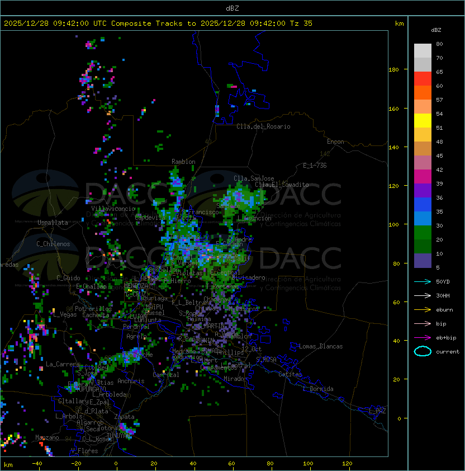The height and width of the screenshot is (471, 465).
Task: Click the -40 km mark on horizontal axis
Action: pyautogui.click(x=37, y=464)
